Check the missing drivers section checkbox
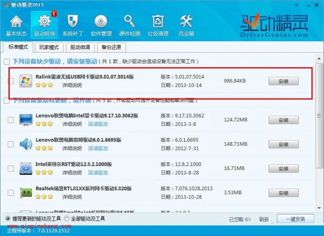Image resolution: width=324 pixels, height=236 pixels. coord(6,62)
